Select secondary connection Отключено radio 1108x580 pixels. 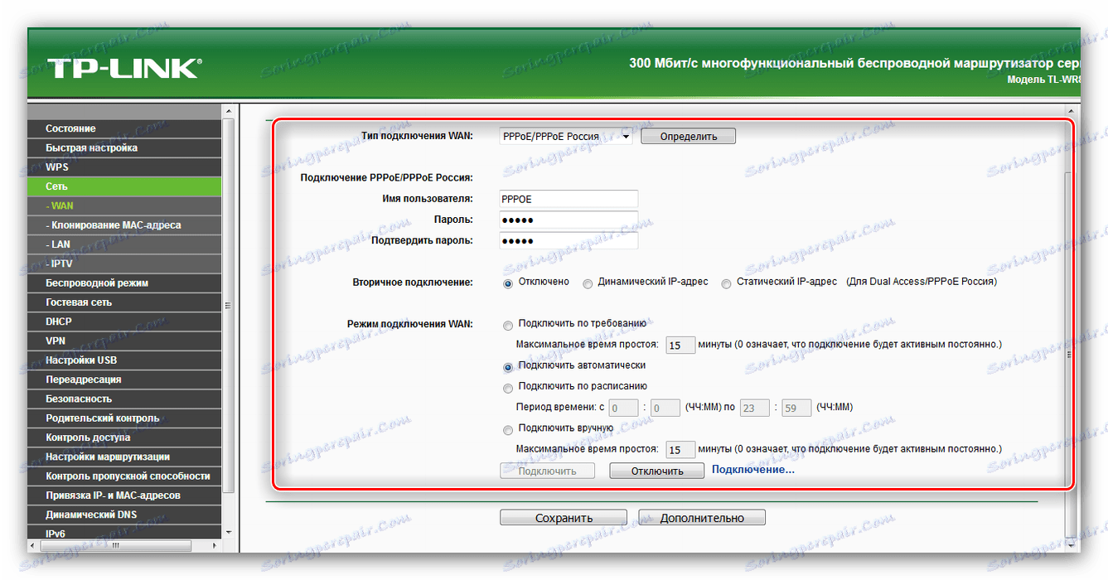(508, 283)
